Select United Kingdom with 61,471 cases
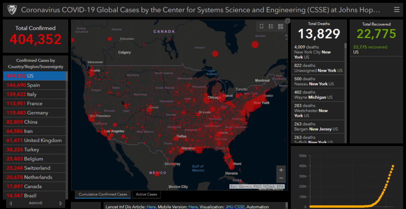Screen dimensions: 406x209 pos(35,140)
